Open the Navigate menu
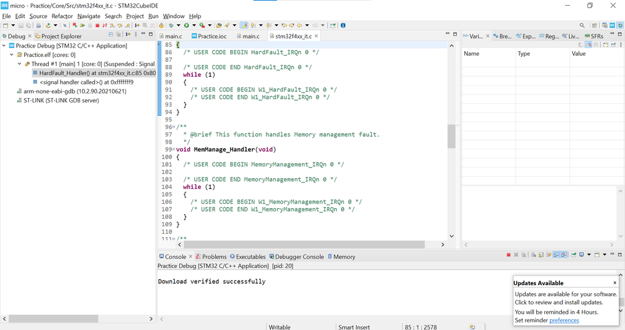 coord(89,16)
